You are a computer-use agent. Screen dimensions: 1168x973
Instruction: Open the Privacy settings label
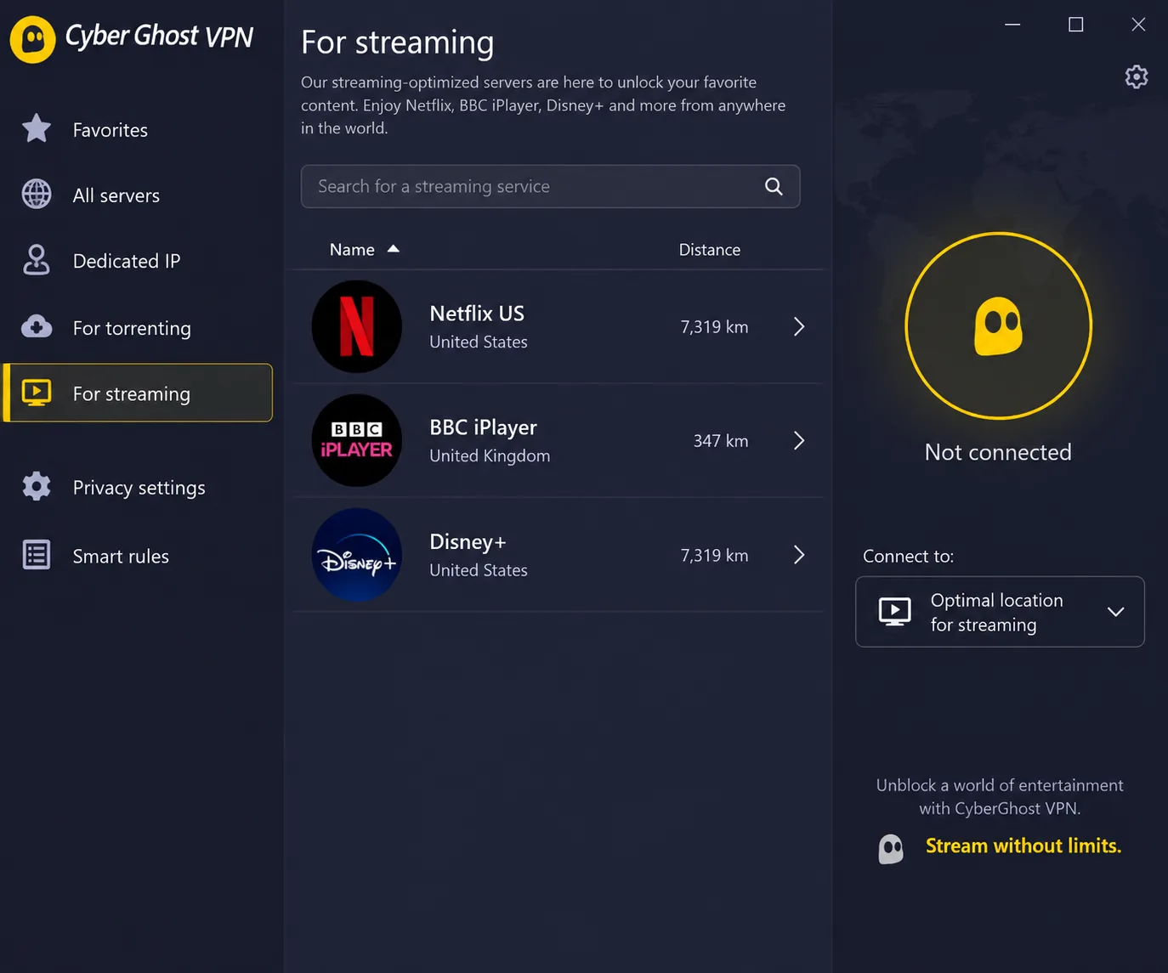pyautogui.click(x=139, y=488)
